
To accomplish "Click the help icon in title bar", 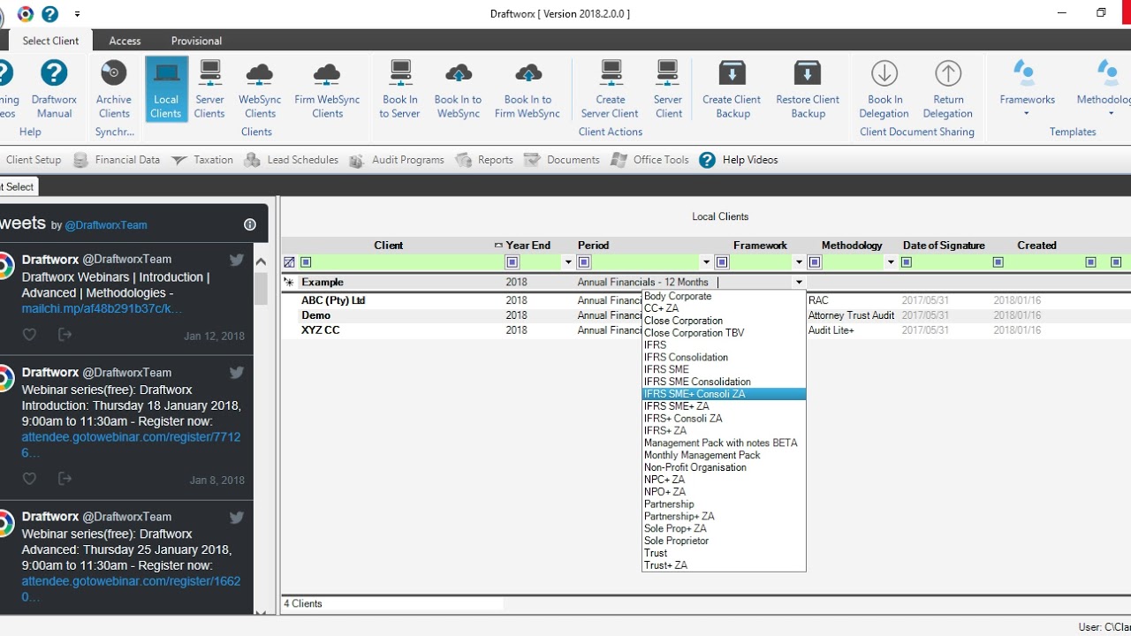I will click(50, 13).
